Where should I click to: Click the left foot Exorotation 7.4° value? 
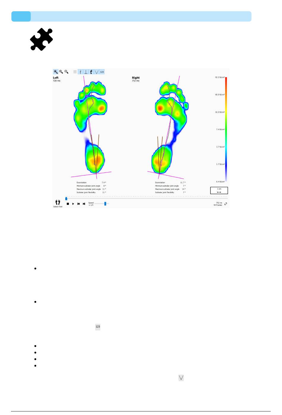coord(104,183)
